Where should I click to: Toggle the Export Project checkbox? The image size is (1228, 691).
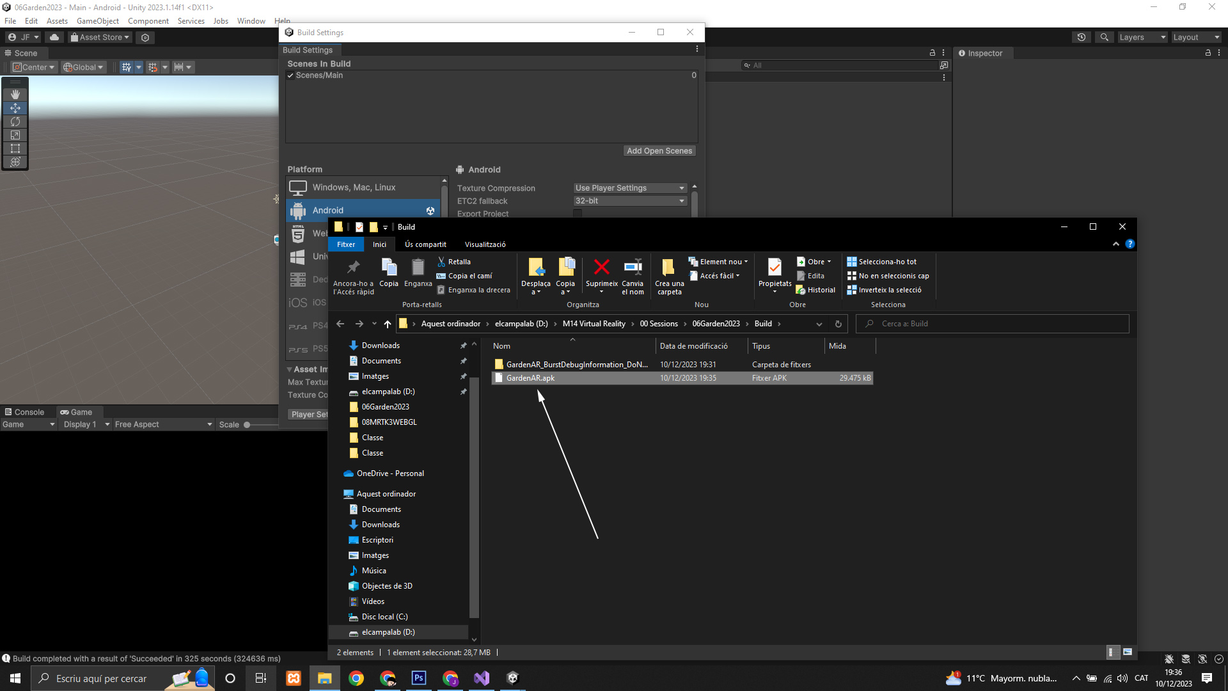(578, 214)
